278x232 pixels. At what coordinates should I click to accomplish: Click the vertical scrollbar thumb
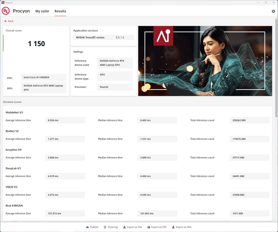click(x=276, y=68)
